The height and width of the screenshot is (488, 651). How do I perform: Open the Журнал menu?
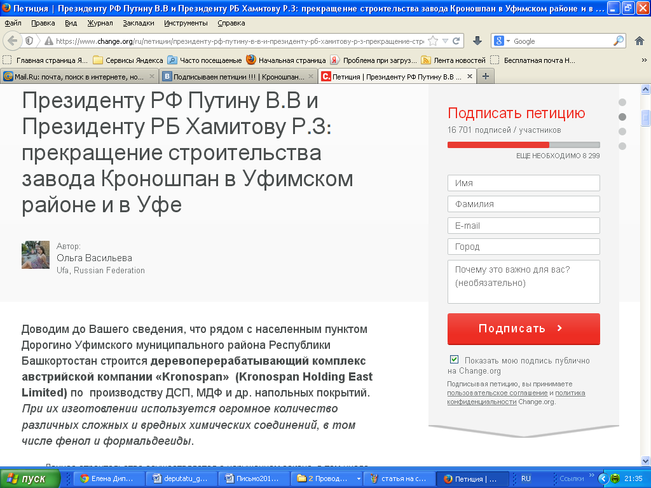click(x=100, y=23)
